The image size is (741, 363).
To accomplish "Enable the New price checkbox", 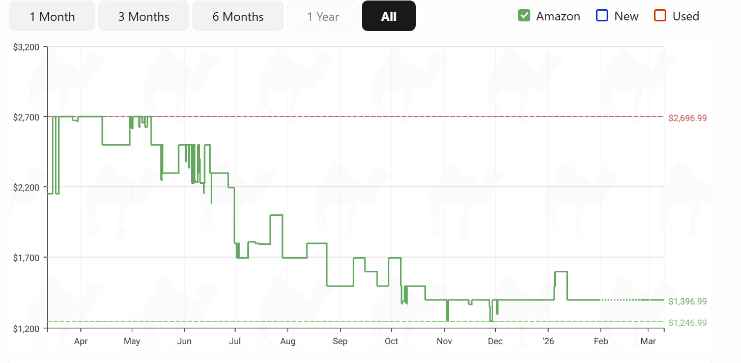I will pyautogui.click(x=602, y=16).
